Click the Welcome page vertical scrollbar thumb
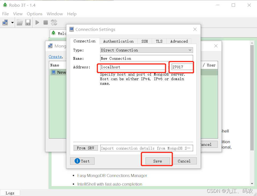257x196 pixels. (x=252, y=98)
